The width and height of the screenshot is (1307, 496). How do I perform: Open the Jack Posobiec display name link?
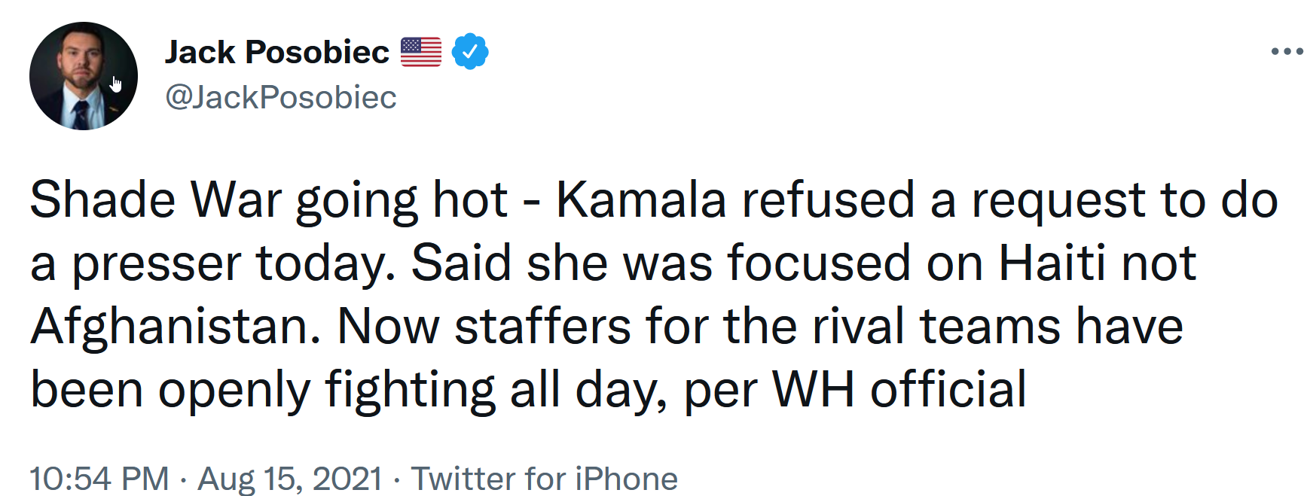[277, 52]
